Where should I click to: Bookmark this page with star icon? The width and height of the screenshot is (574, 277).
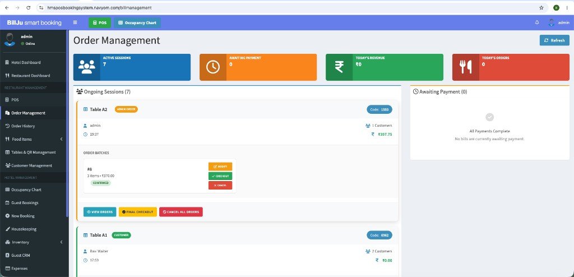(541, 8)
